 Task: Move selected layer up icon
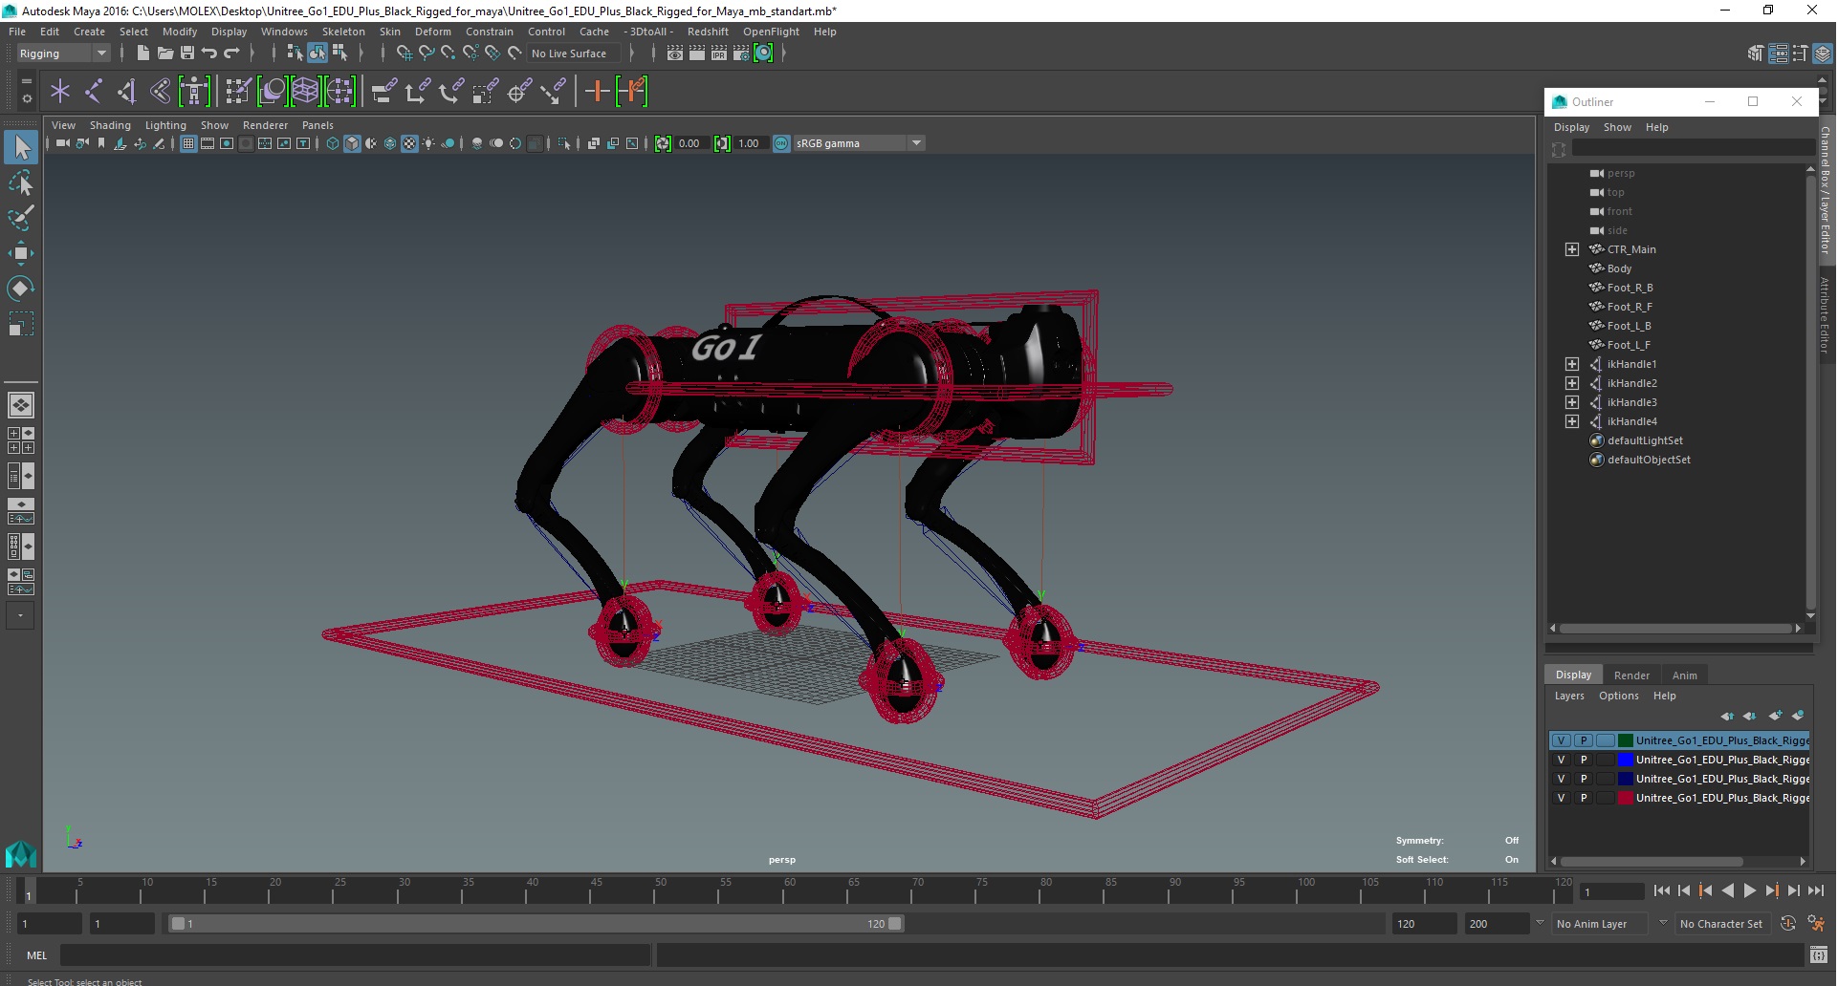1727,716
